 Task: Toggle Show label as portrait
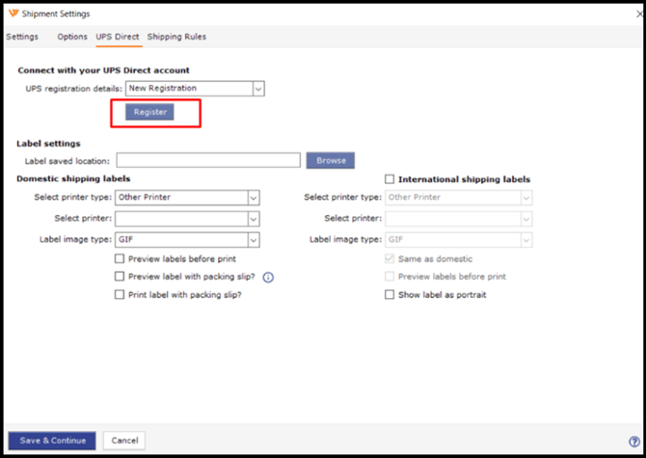point(390,294)
